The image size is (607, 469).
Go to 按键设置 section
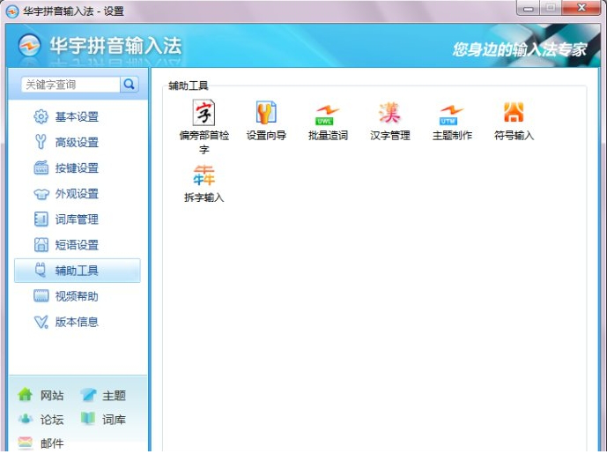(x=78, y=167)
